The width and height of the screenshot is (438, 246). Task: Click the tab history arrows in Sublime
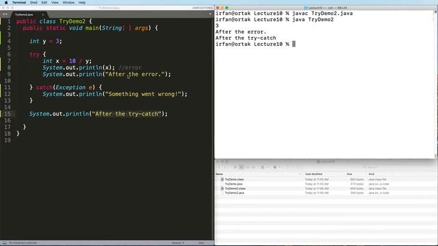pyautogui.click(x=5, y=14)
